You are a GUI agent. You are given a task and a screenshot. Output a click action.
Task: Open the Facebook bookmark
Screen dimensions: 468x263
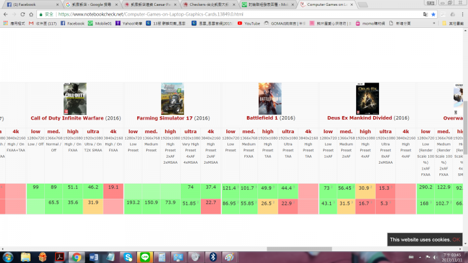pos(73,23)
